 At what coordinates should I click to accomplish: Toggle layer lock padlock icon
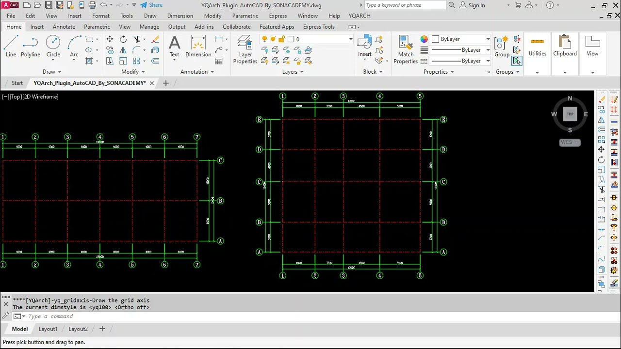(x=282, y=39)
